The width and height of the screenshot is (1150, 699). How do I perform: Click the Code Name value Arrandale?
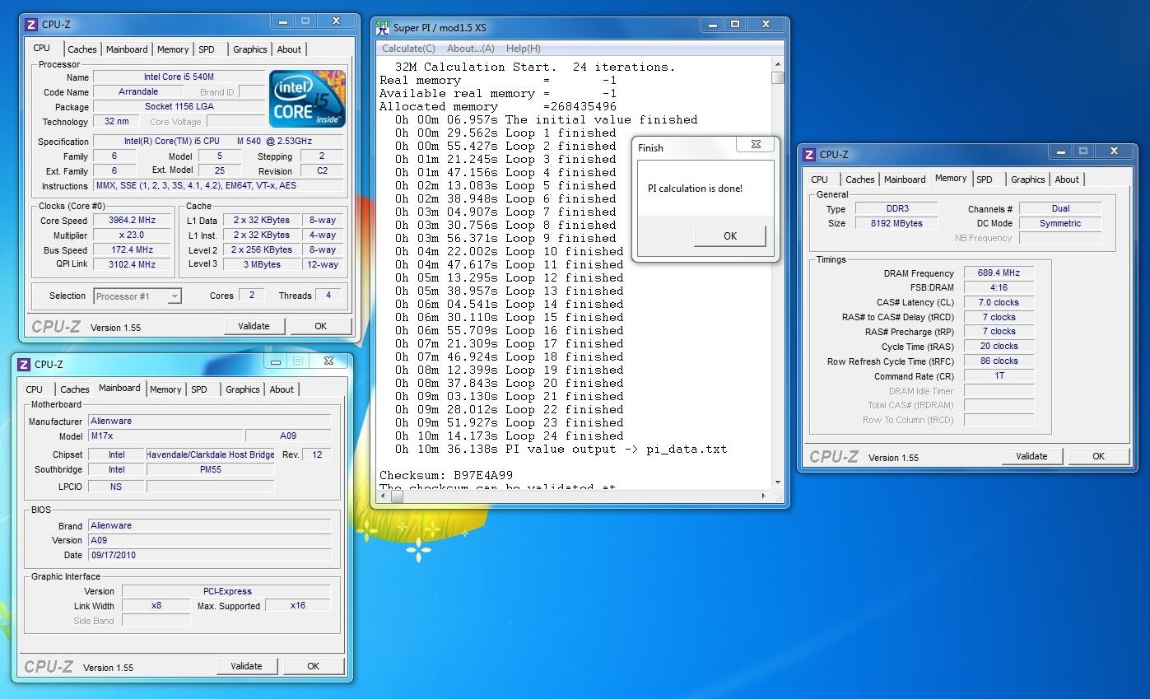tap(138, 92)
